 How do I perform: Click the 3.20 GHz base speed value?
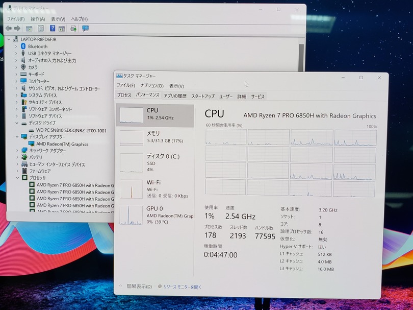[328, 210]
